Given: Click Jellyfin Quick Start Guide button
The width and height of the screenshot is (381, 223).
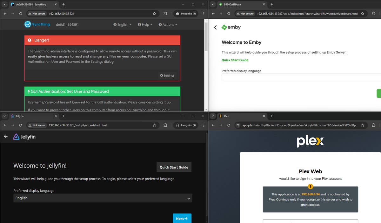Looking at the screenshot, I should [x=174, y=167].
